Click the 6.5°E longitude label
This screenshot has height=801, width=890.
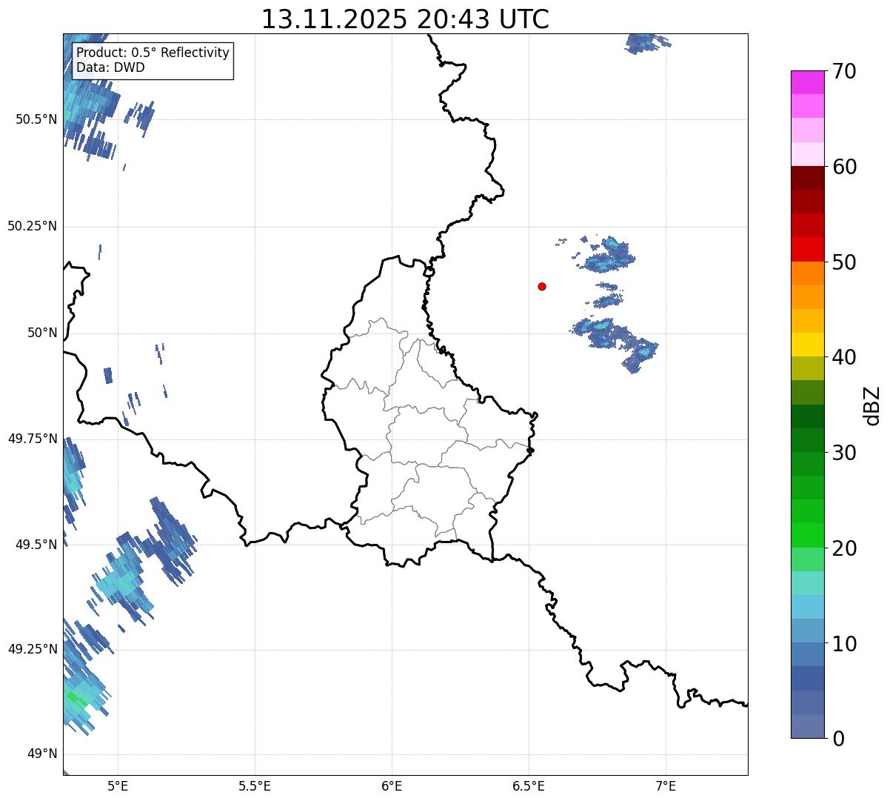[x=529, y=786]
